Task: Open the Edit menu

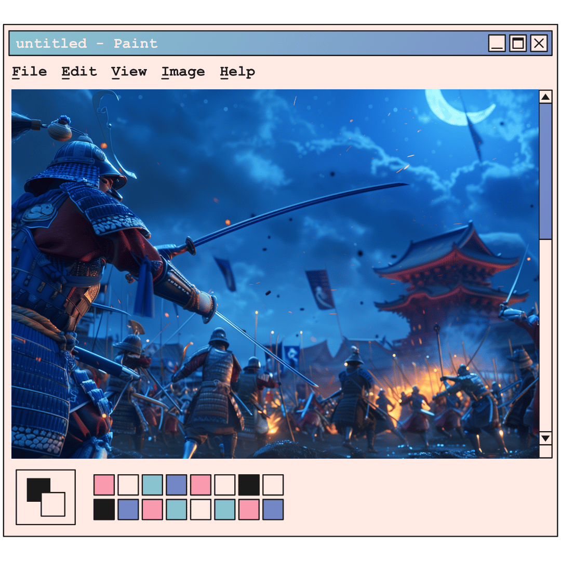Action: [x=79, y=72]
